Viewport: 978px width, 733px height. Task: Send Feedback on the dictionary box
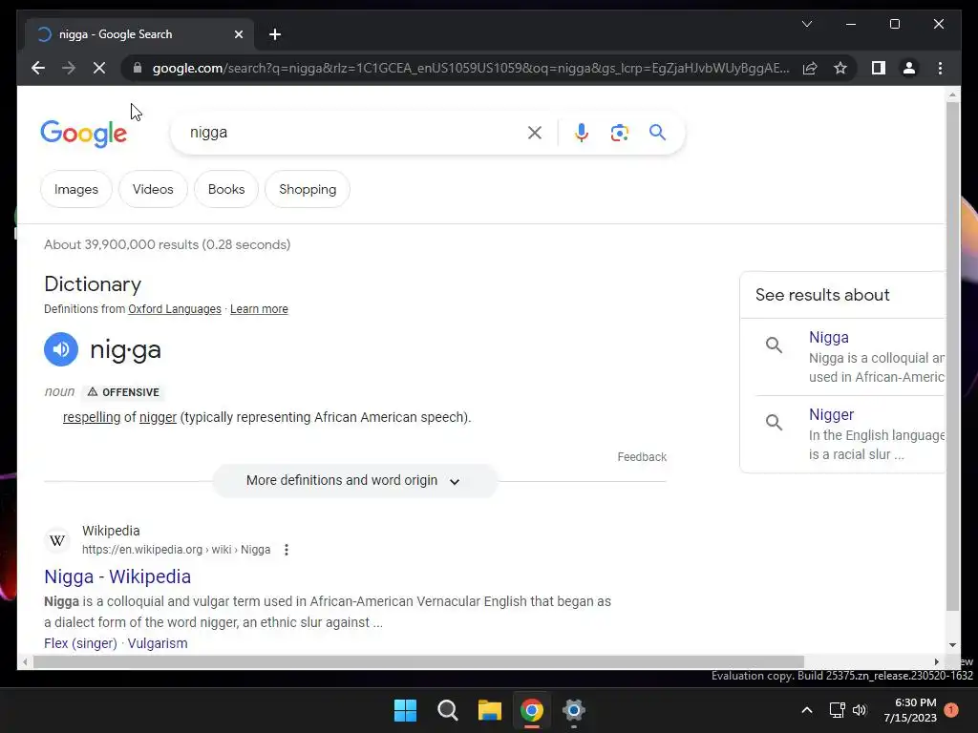pos(642,457)
